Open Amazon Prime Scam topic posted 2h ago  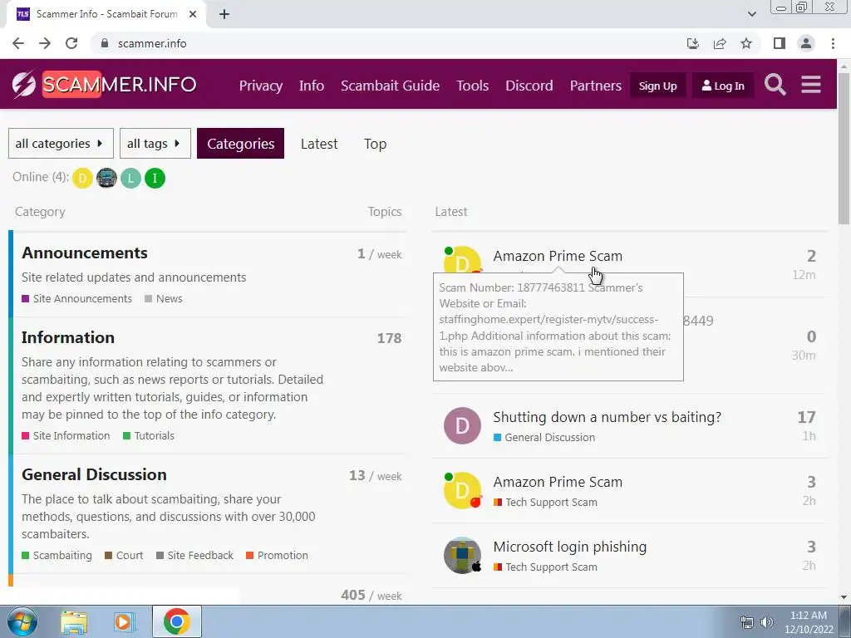tap(558, 483)
